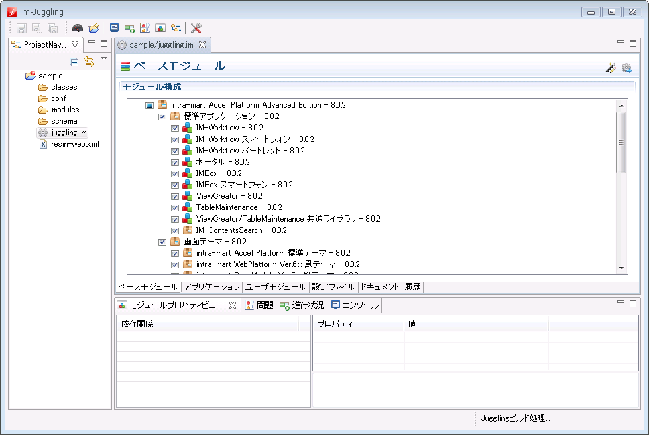
Task: Close the sample/juggling.im editor tab
Action: pyautogui.click(x=202, y=45)
